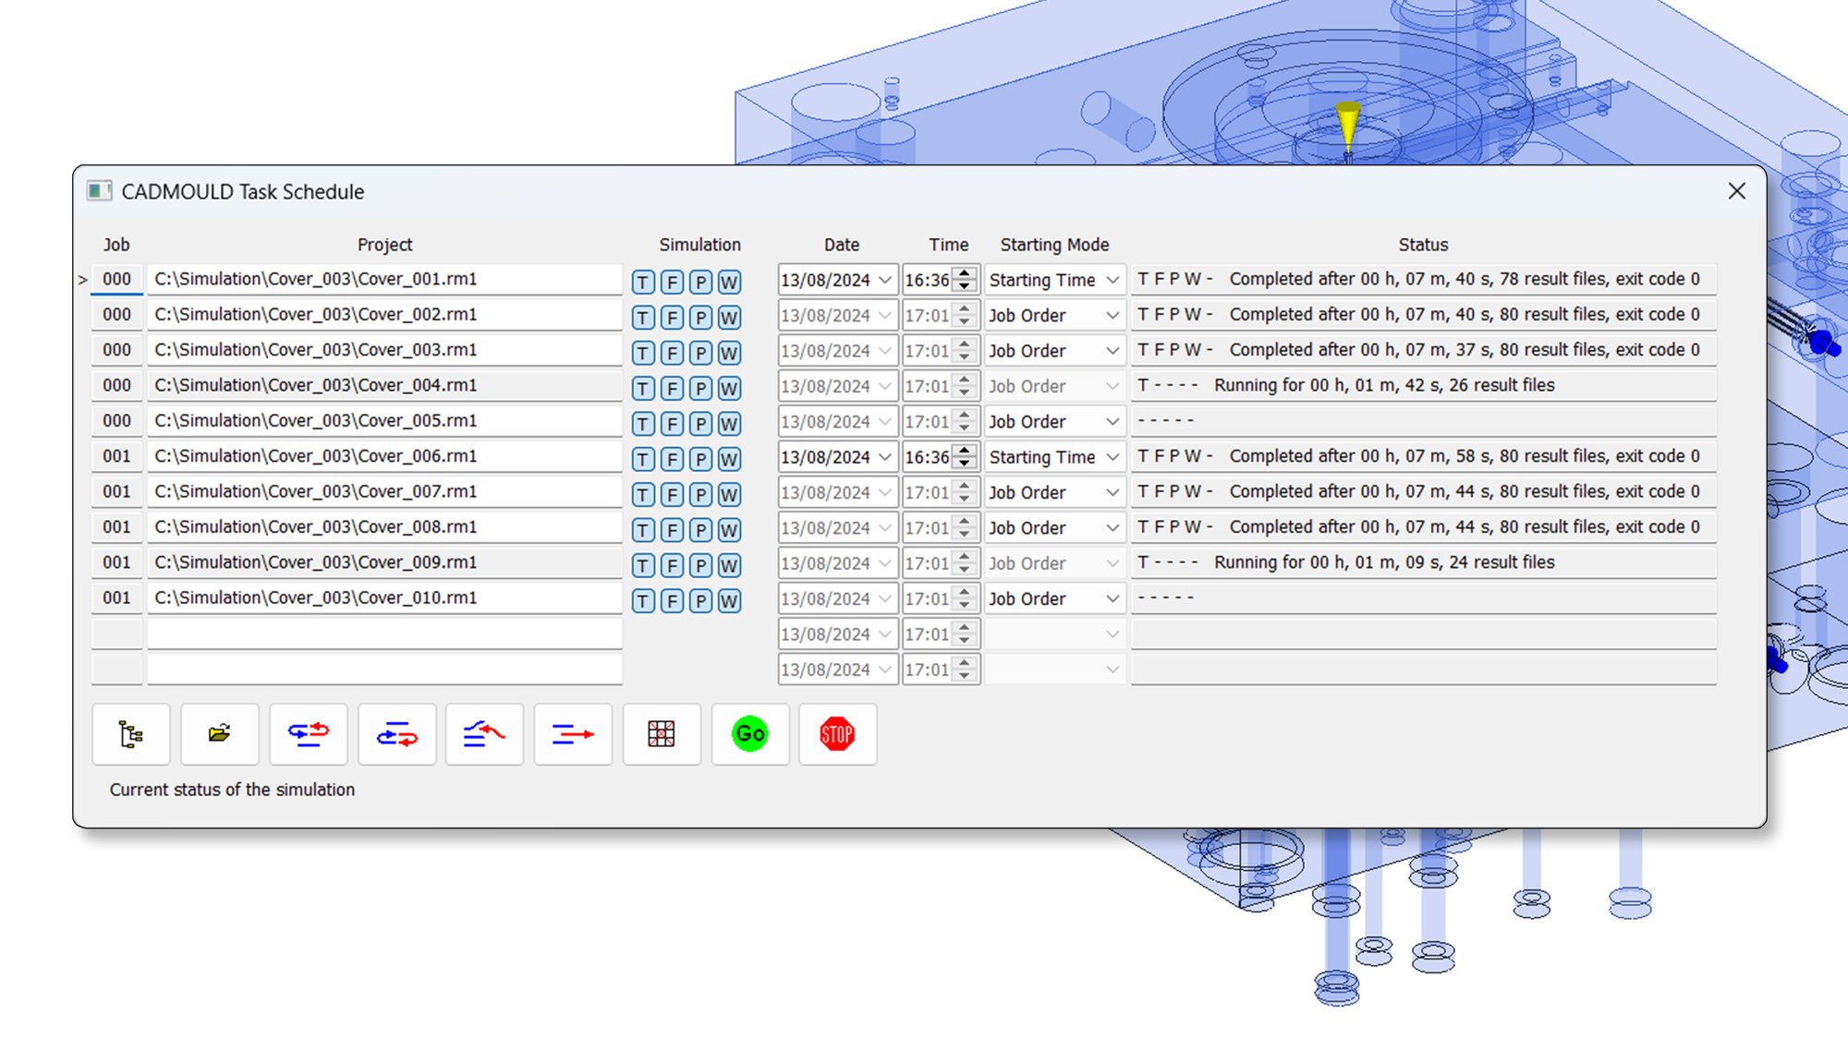Click the open folder icon button
Image resolution: width=1848 pixels, height=1038 pixels.
click(219, 734)
